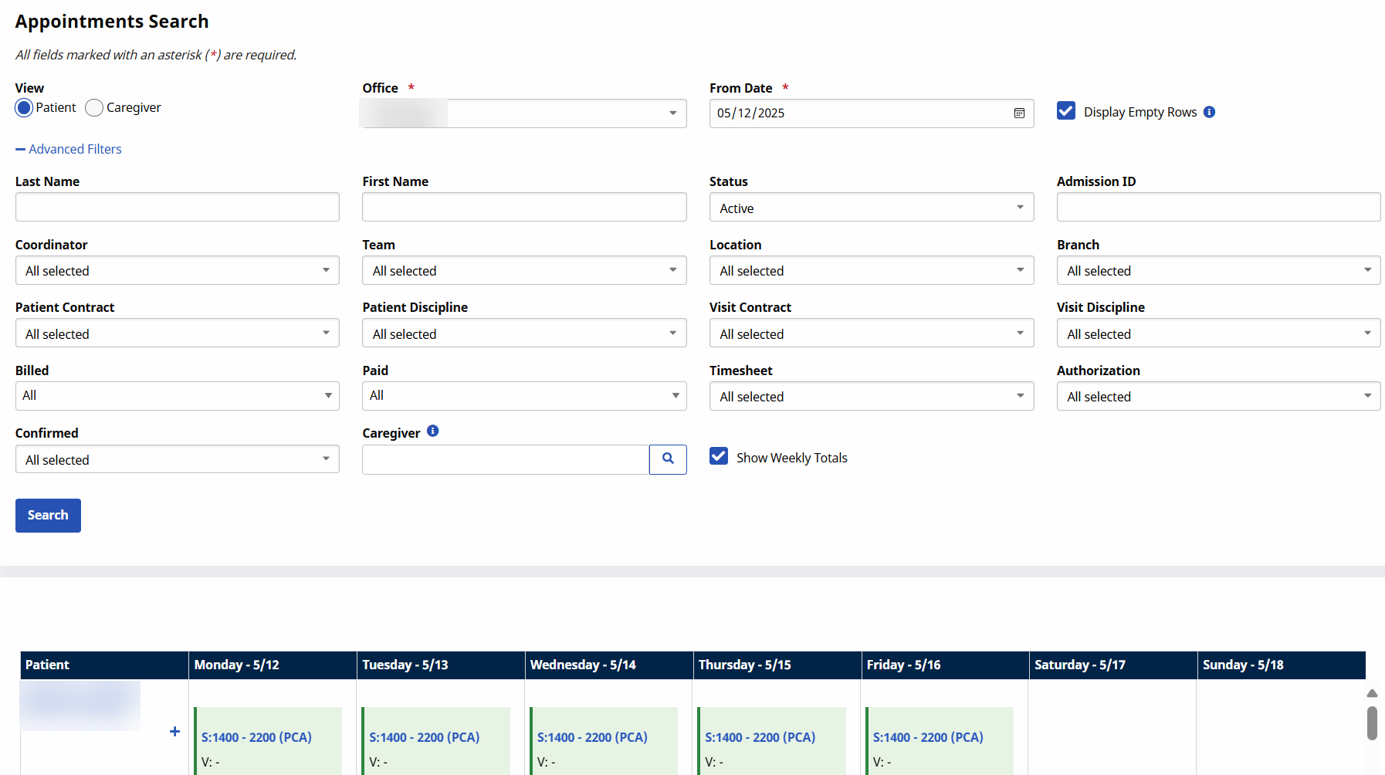Open the From Date calendar picker icon

pos(1019,113)
